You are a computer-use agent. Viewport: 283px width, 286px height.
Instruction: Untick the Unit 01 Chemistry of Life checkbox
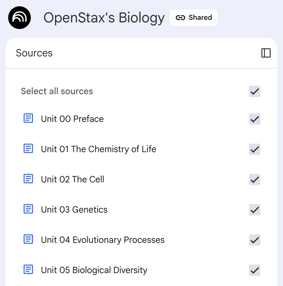pos(254,149)
